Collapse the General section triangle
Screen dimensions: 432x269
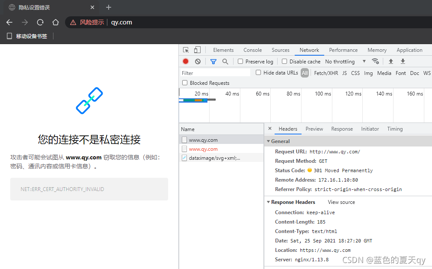tap(268, 141)
